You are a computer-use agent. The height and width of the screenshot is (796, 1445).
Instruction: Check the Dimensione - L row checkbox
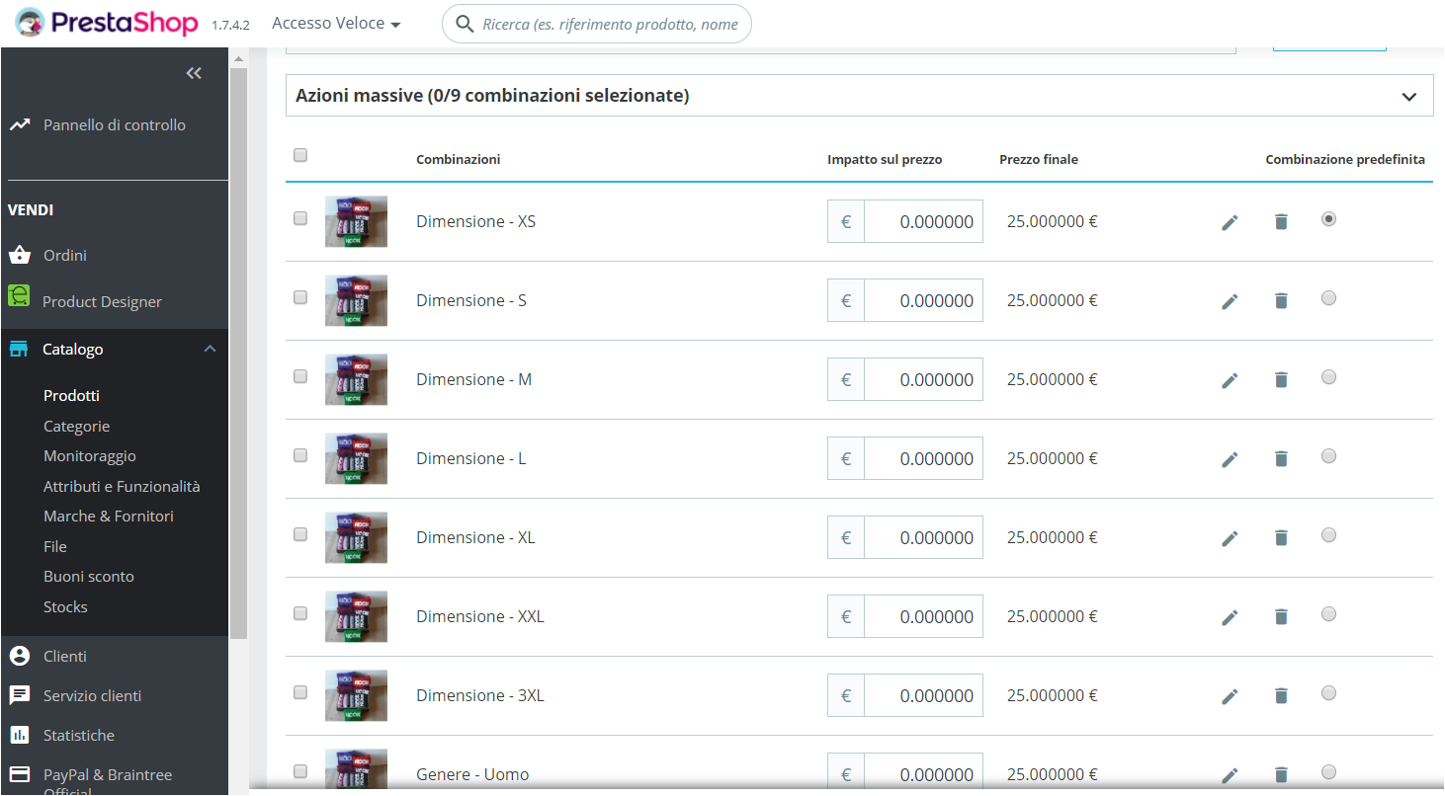click(300, 455)
